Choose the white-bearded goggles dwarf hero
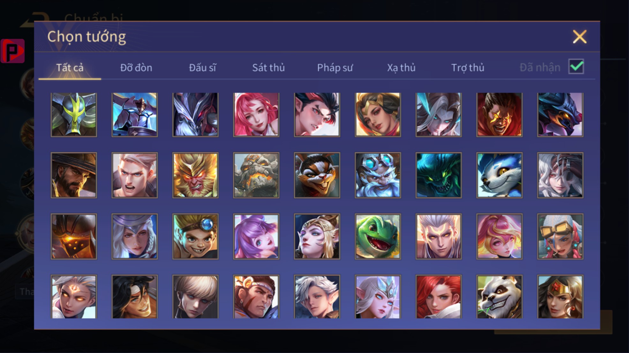This screenshot has height=353, width=629. (x=378, y=175)
